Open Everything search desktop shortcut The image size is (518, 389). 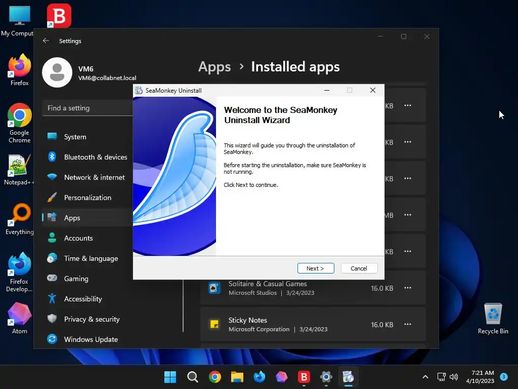(20, 219)
